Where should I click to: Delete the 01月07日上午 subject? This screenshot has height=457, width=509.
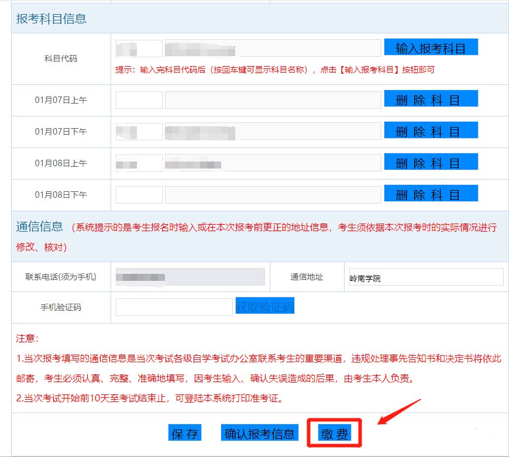point(431,99)
